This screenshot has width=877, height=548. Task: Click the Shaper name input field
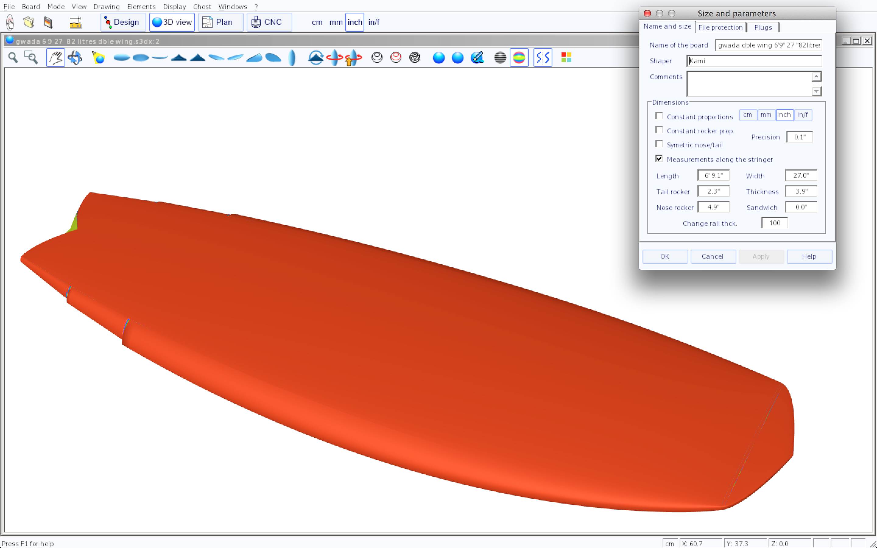(x=754, y=61)
